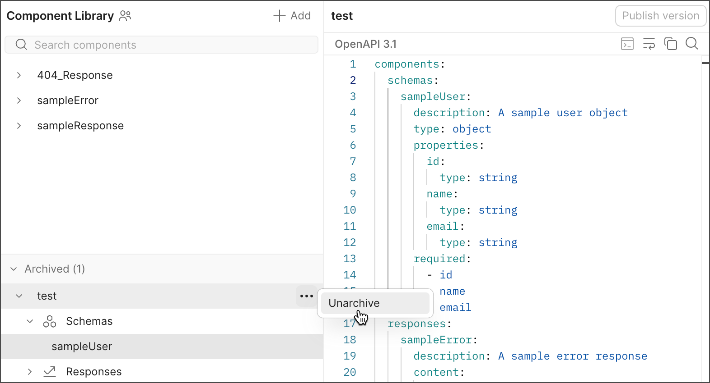This screenshot has width=710, height=383.
Task: Click the team members icon beside Component Library
Action: point(125,16)
